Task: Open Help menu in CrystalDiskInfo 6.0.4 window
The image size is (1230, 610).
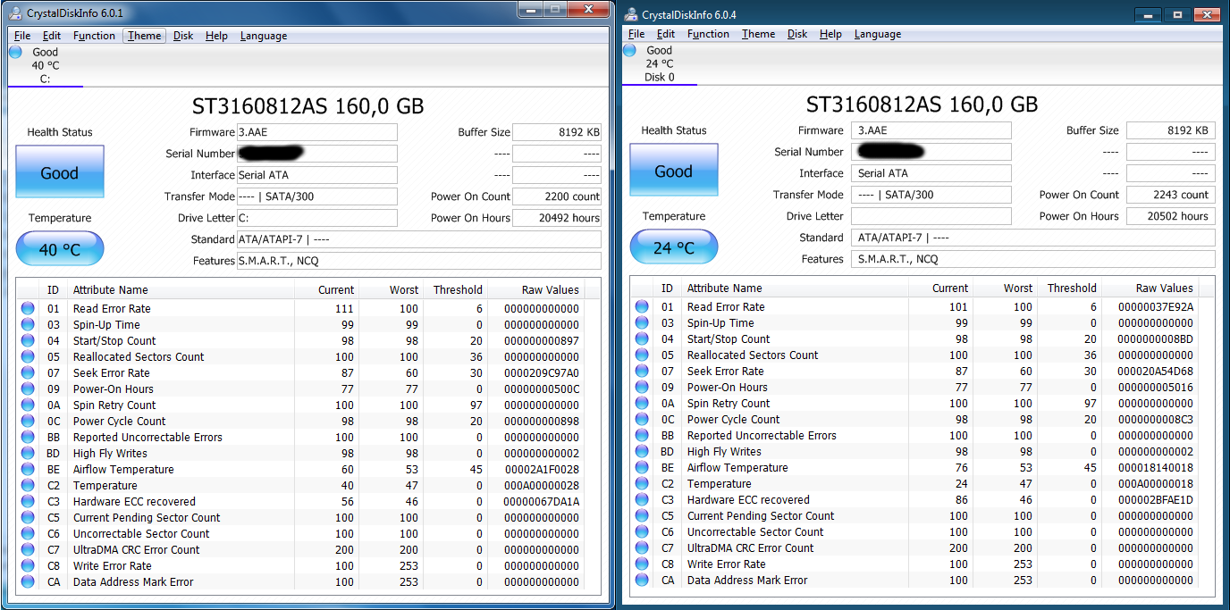Action: (x=830, y=34)
